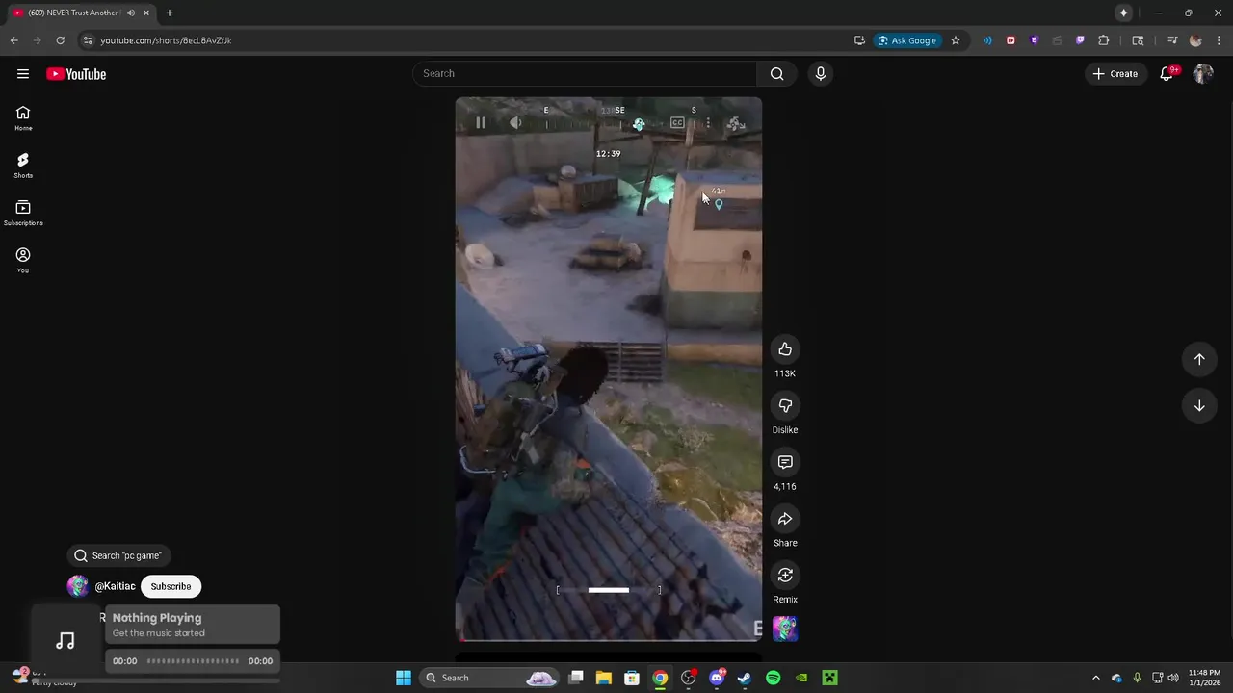The image size is (1233, 693).
Task: Enter fullscreen for the Short
Action: 736,123
